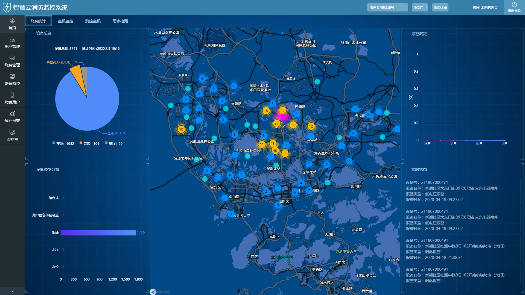Open 用户管理 user management icon

[12, 40]
